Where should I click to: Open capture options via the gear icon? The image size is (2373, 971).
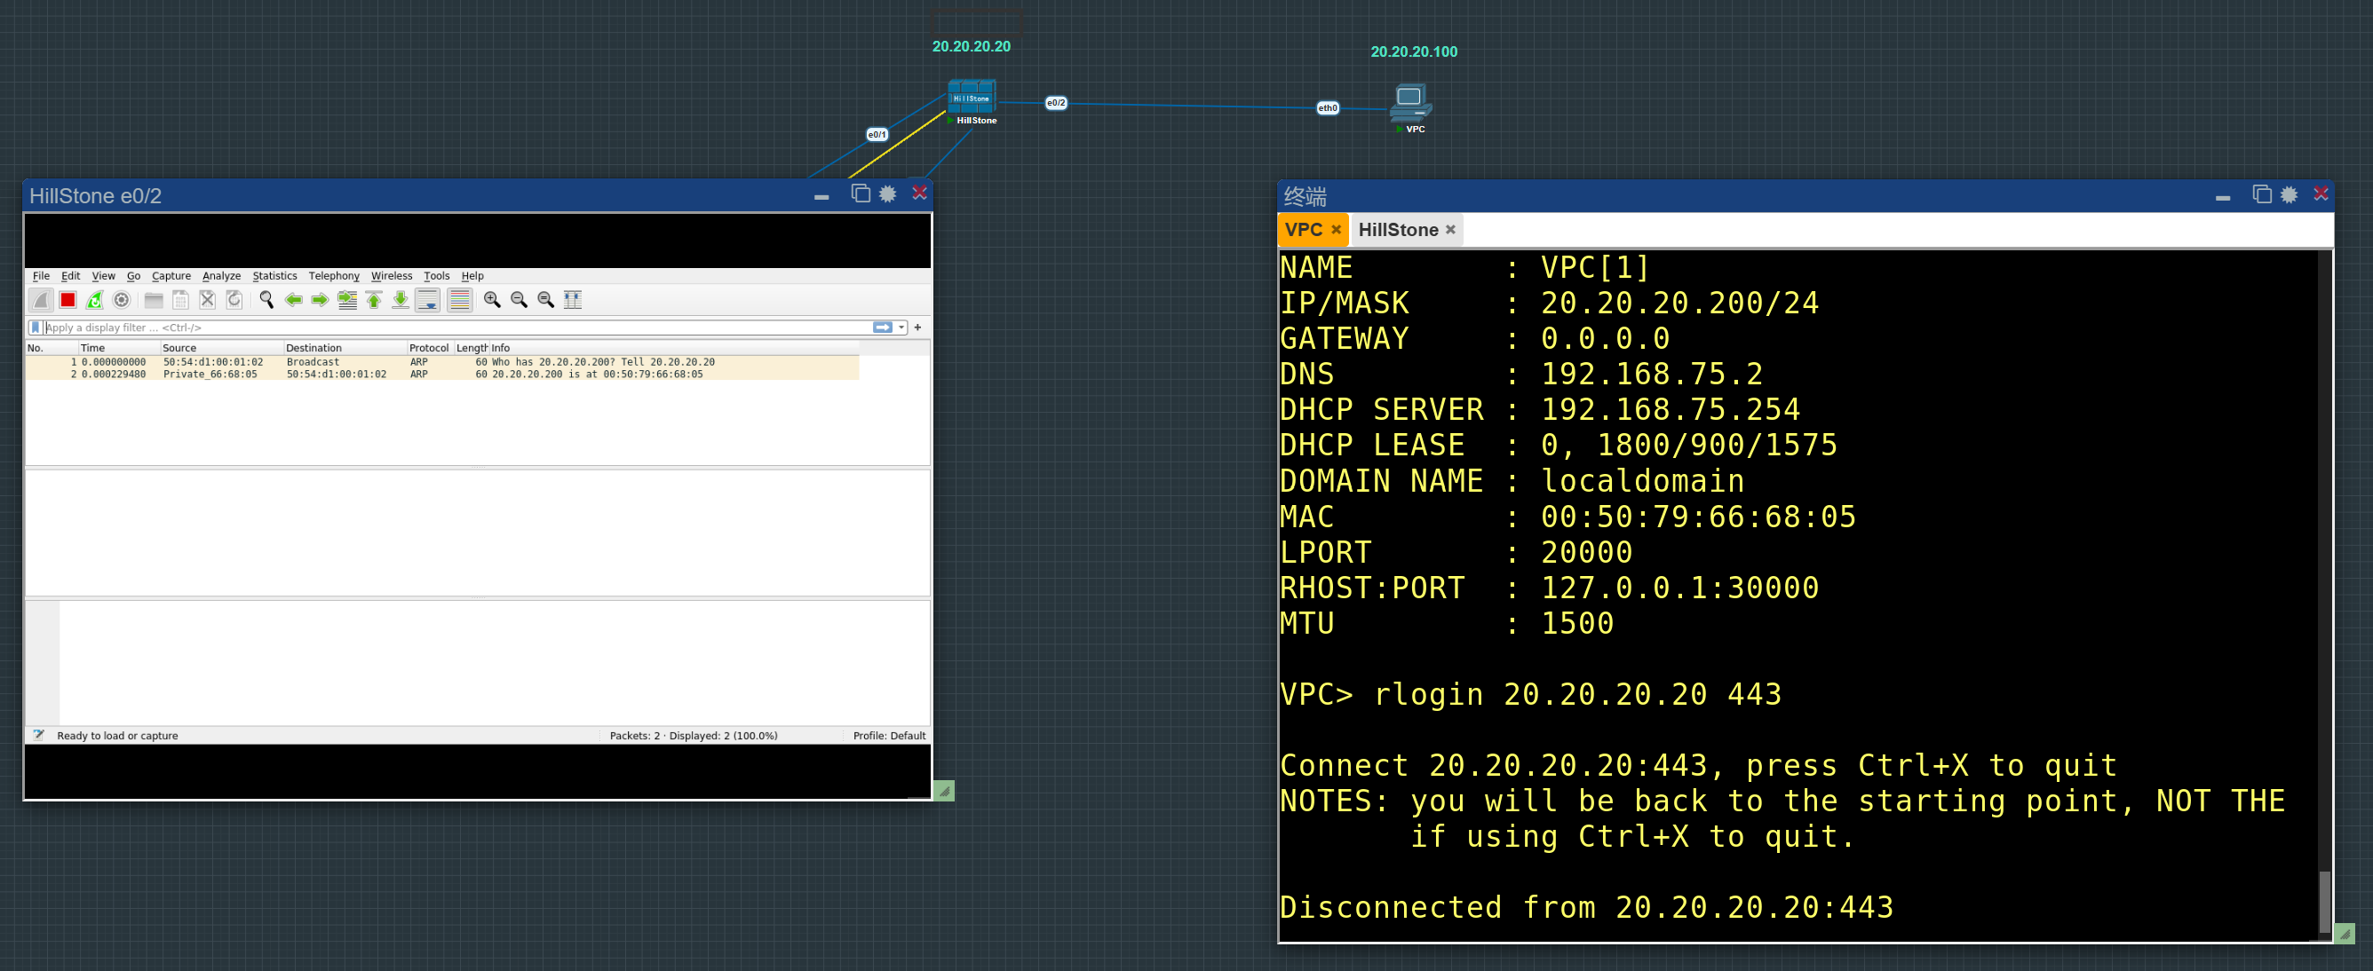121,300
